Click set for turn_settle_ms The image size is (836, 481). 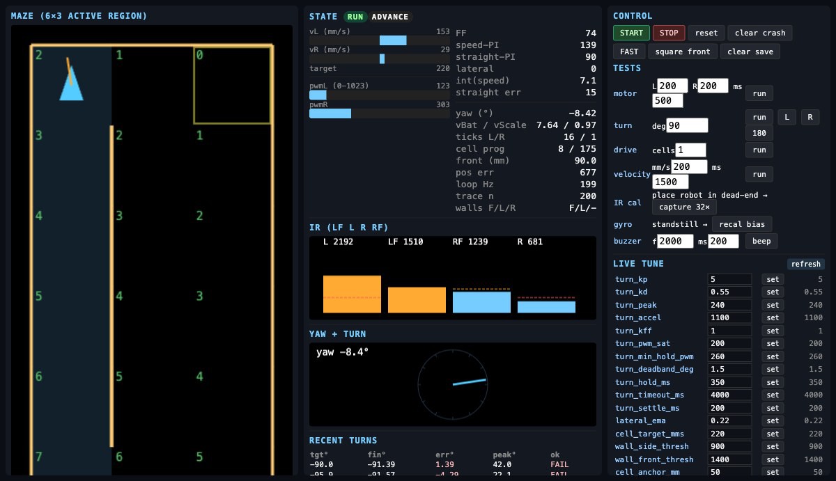click(x=773, y=408)
